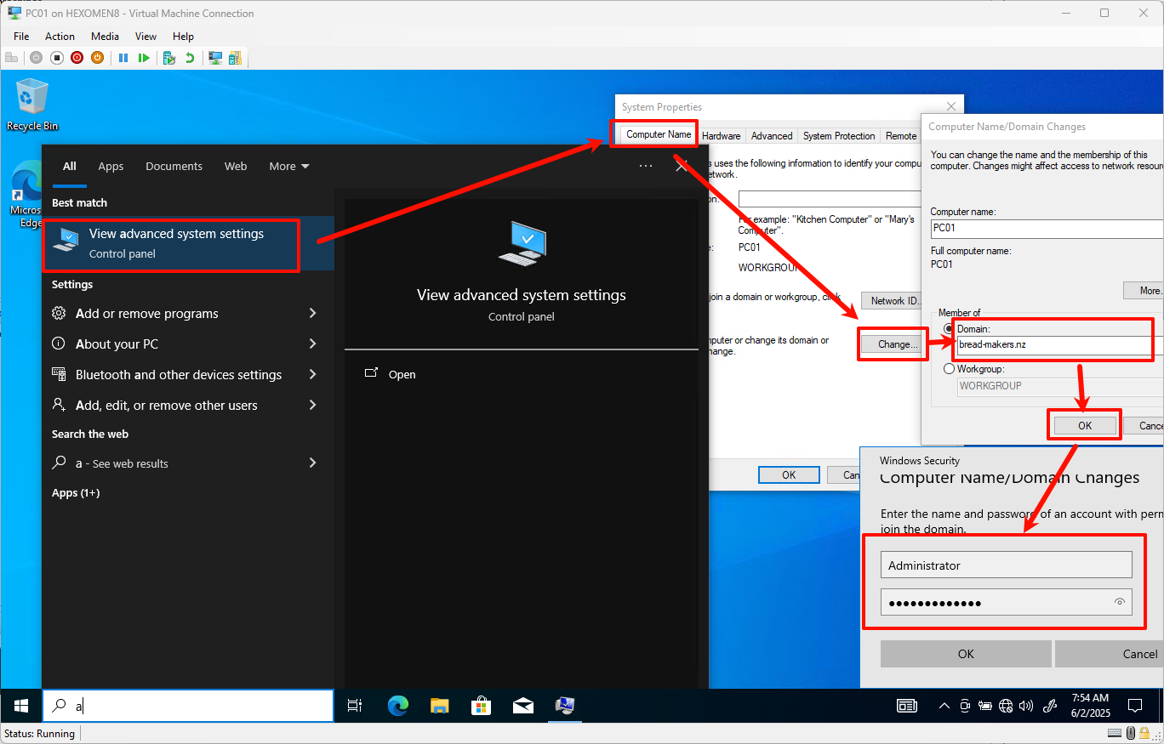1164x744 pixels.
Task: Pause the virtual machine from toolbar
Action: tap(123, 58)
